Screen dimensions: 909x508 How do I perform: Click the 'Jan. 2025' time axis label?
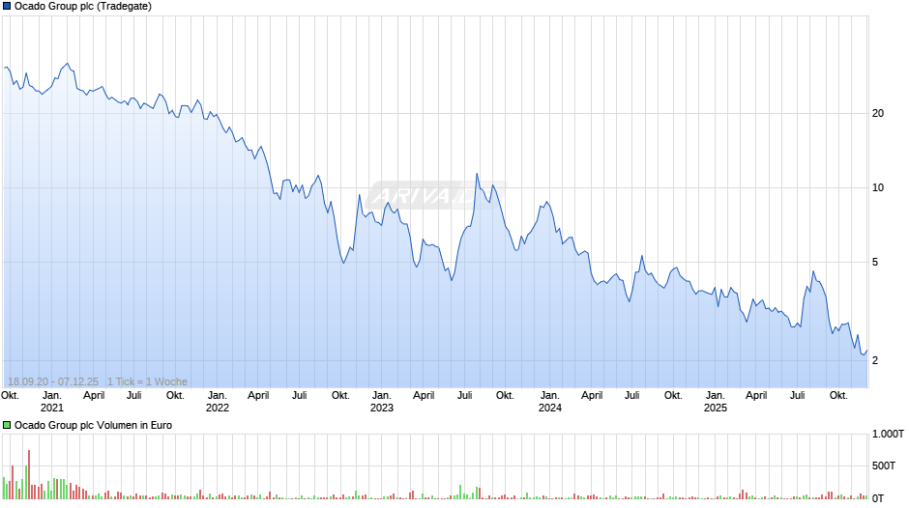pyautogui.click(x=716, y=402)
